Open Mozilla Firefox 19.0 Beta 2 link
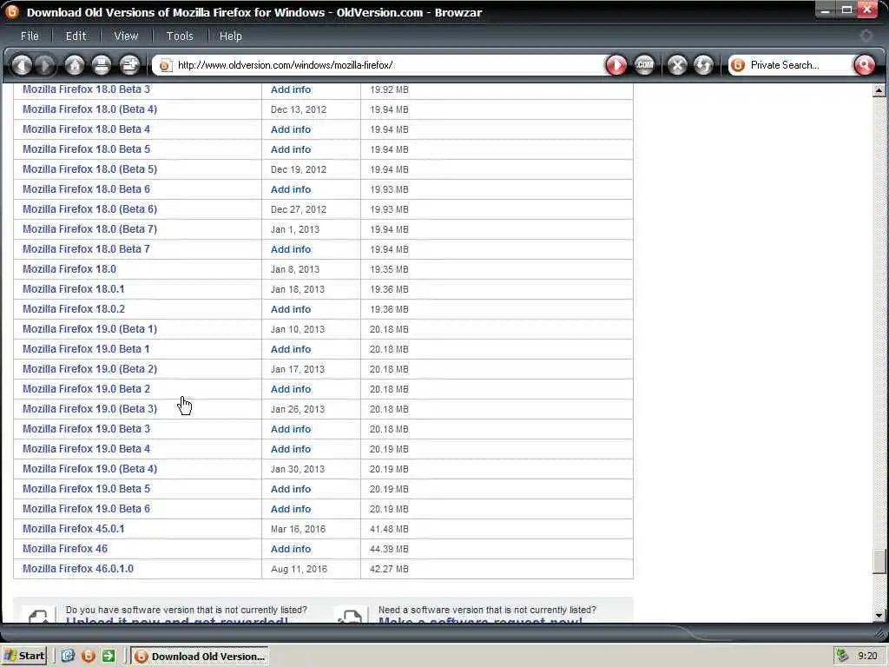 [x=86, y=388]
